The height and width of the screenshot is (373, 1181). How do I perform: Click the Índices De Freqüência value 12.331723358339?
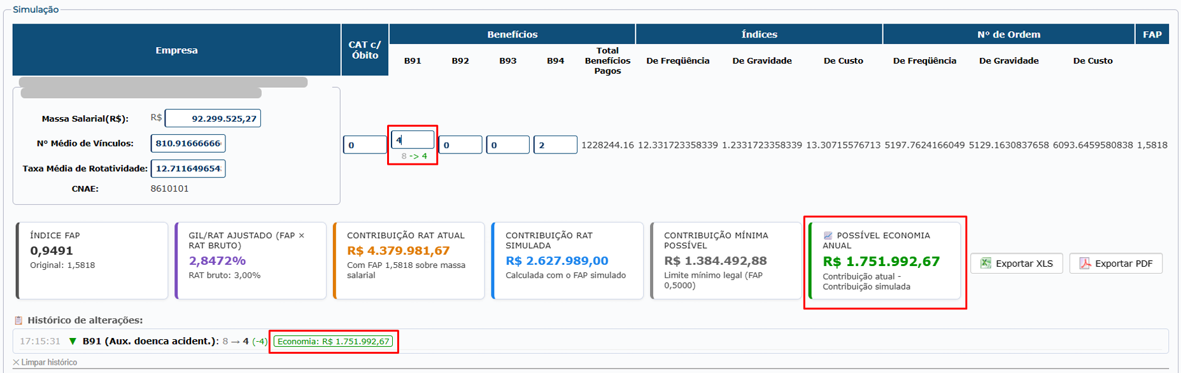pyautogui.click(x=678, y=145)
